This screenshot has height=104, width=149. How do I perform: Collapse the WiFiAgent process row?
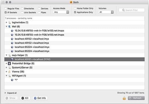click(6, 76)
